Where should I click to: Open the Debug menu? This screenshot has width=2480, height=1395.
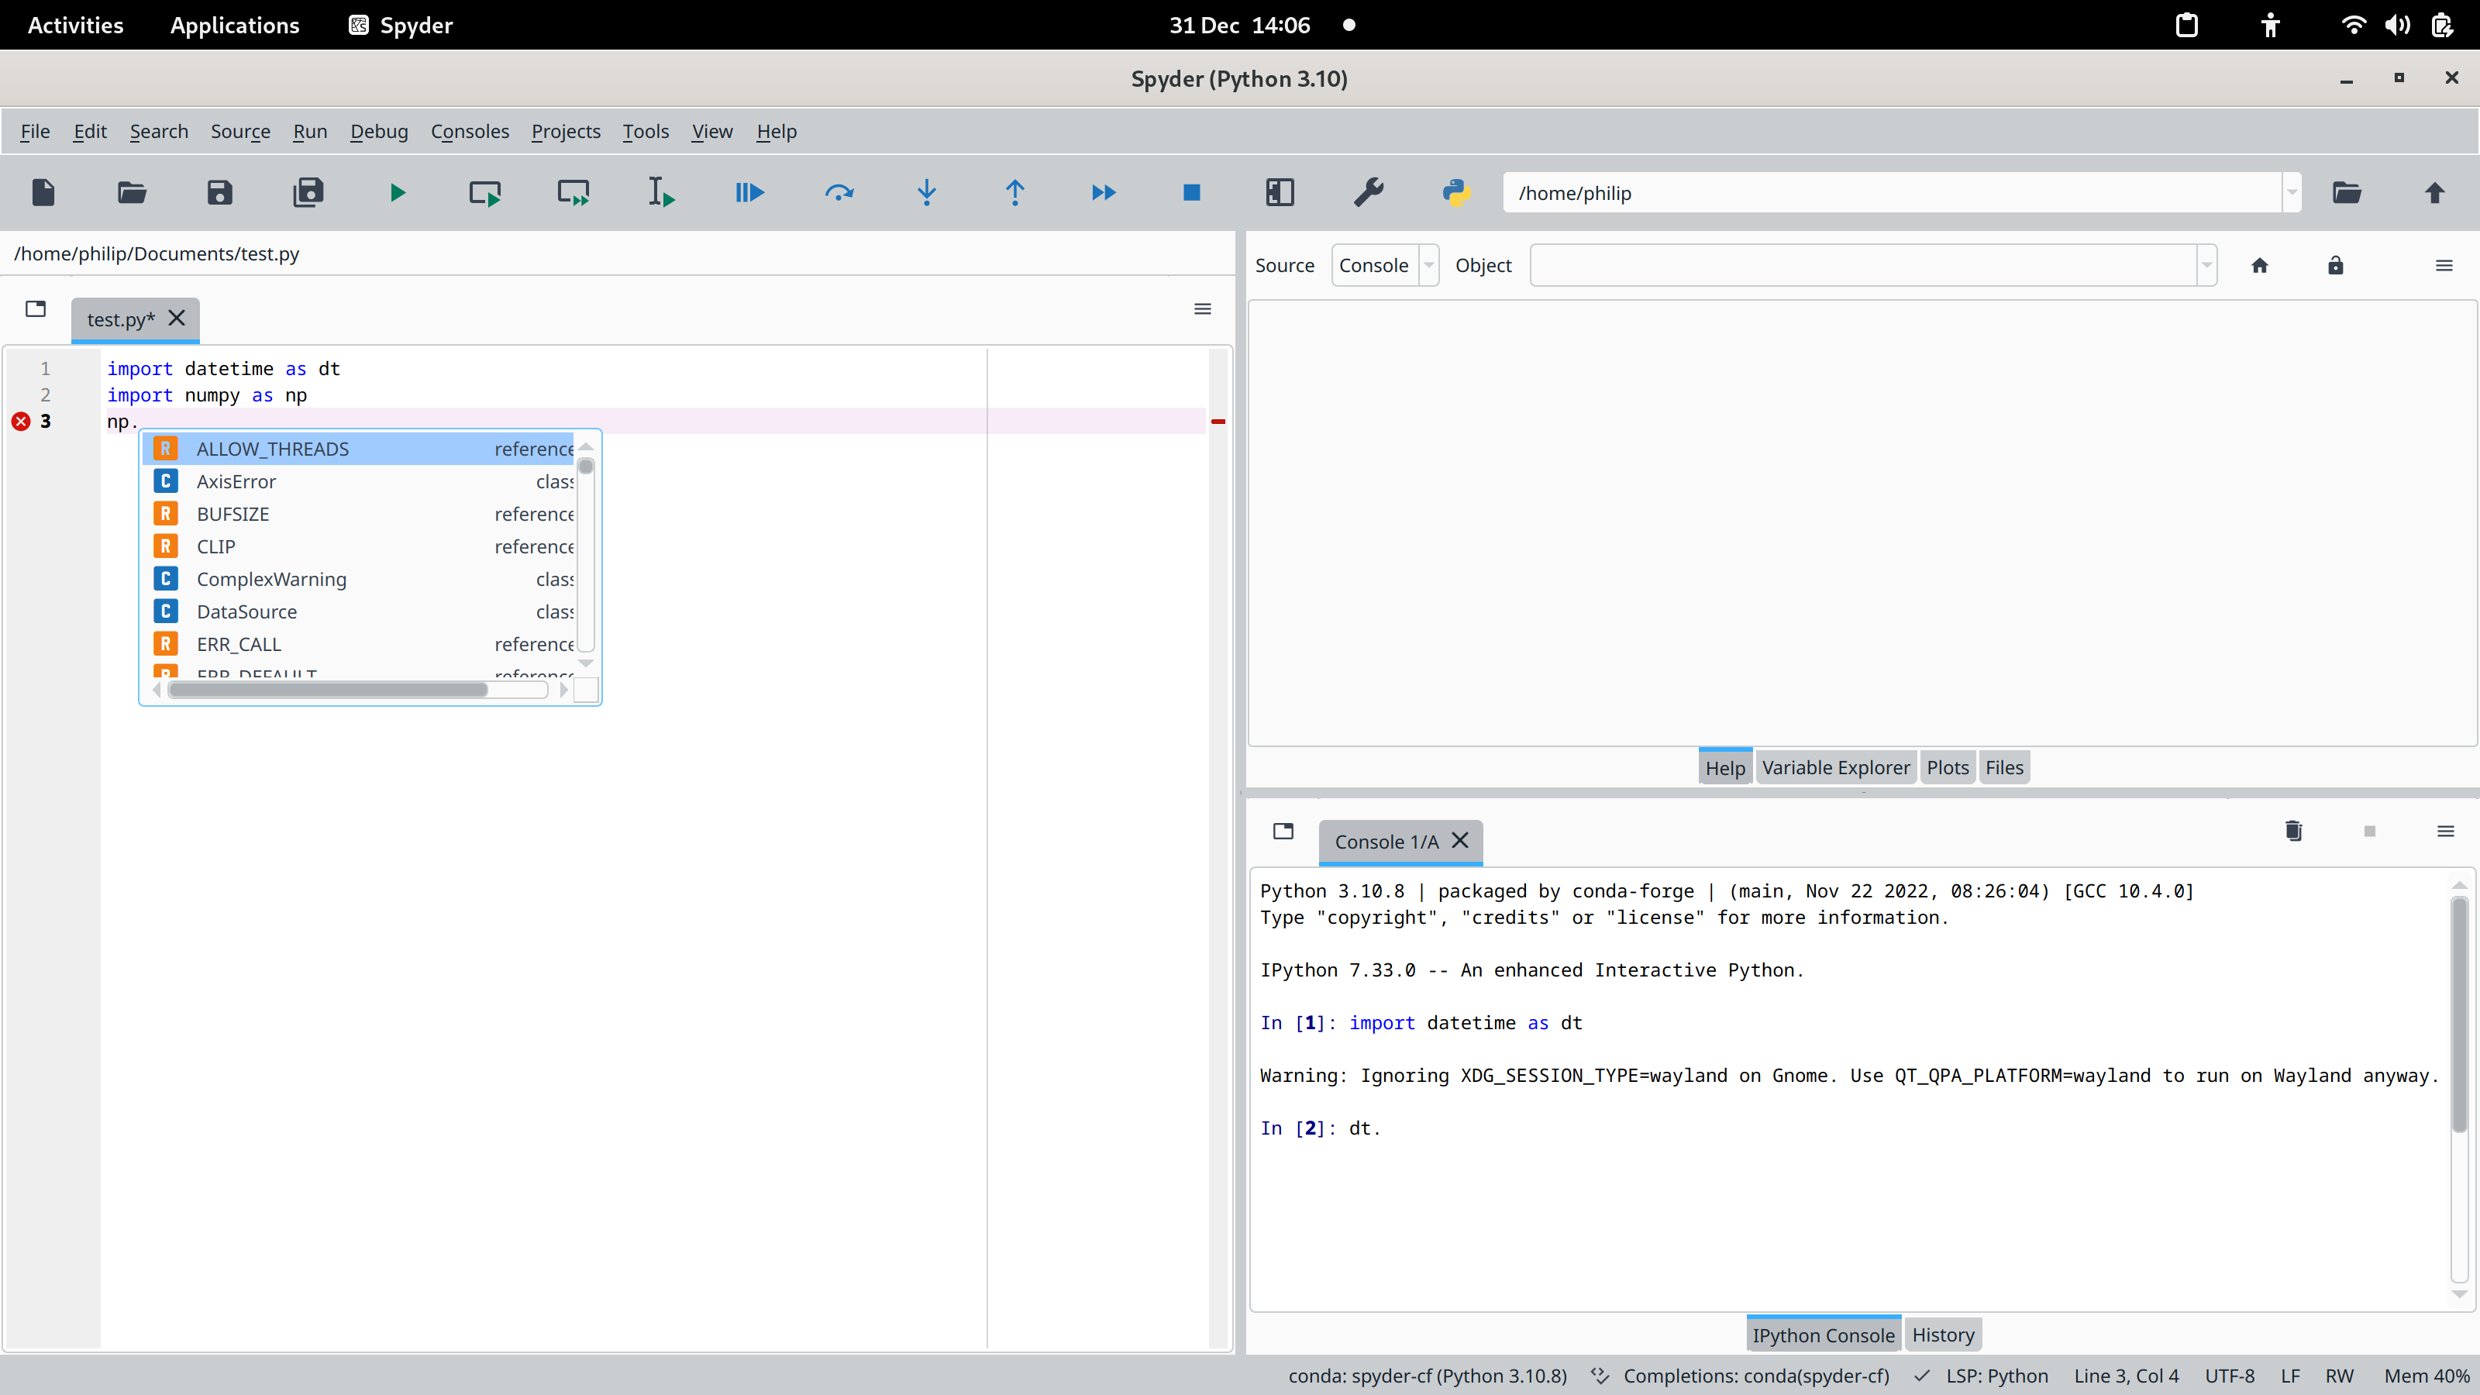pos(378,131)
